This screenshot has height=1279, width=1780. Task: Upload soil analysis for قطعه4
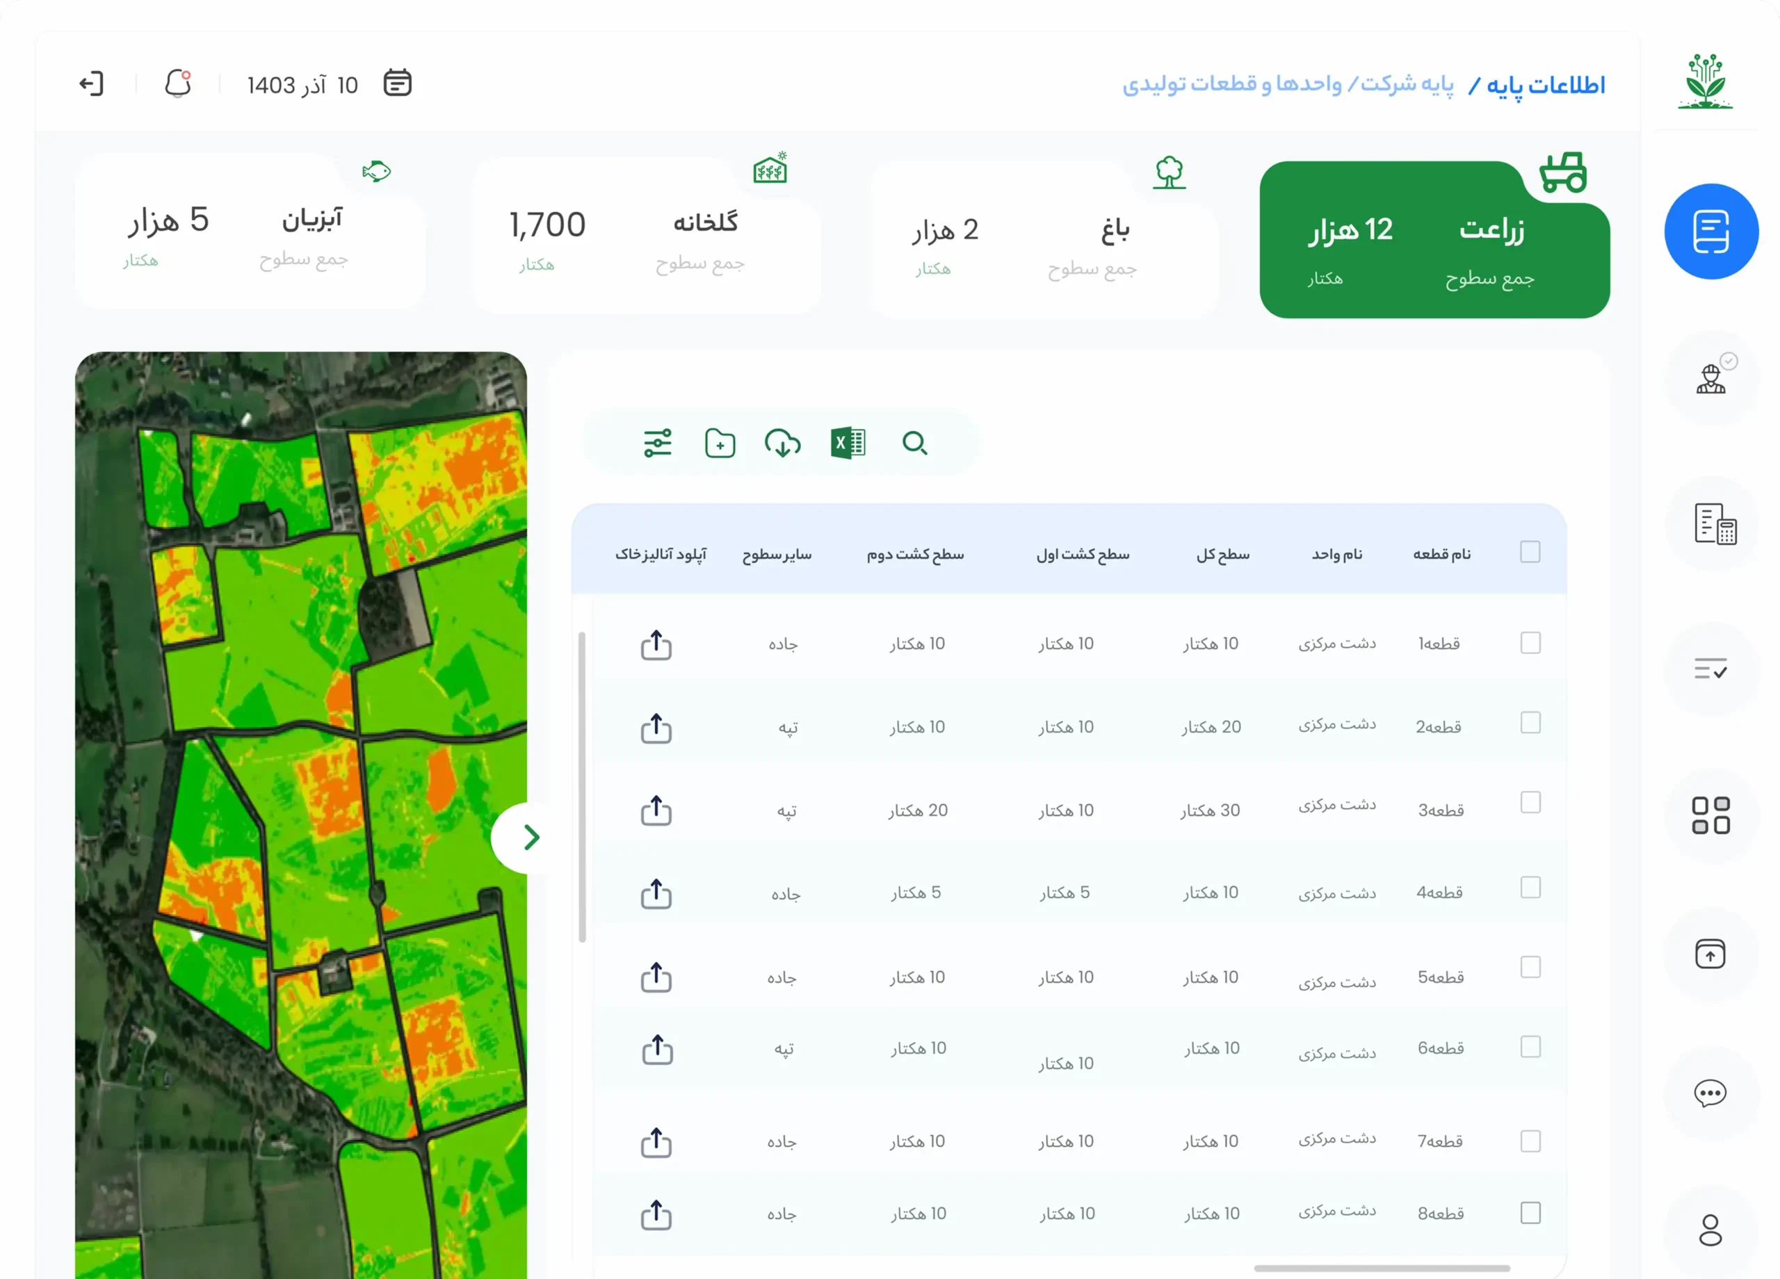click(x=656, y=893)
